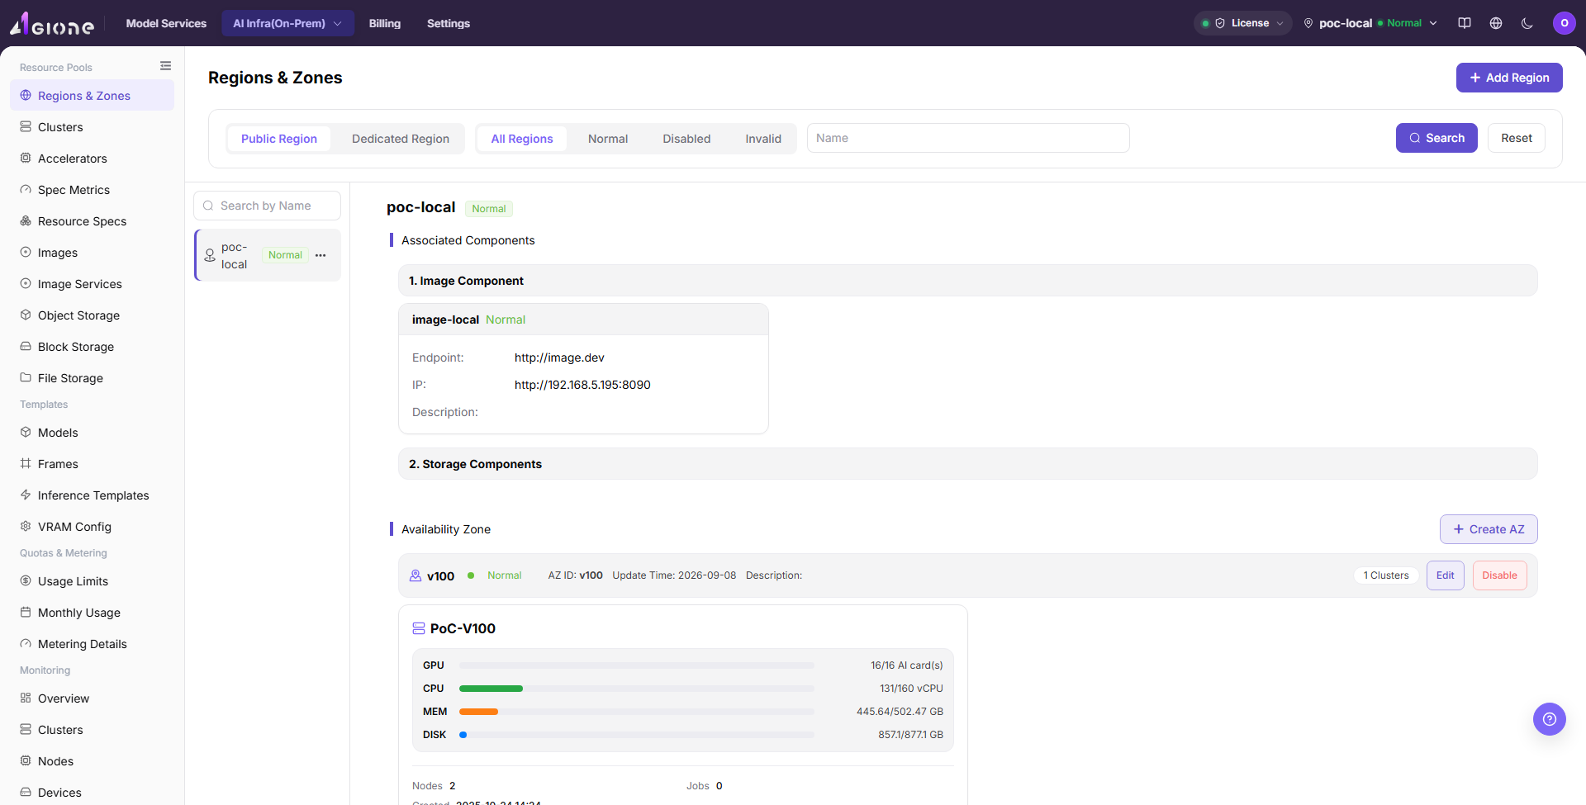This screenshot has width=1586, height=805.
Task: Click the Image Services icon
Action: tap(26, 284)
